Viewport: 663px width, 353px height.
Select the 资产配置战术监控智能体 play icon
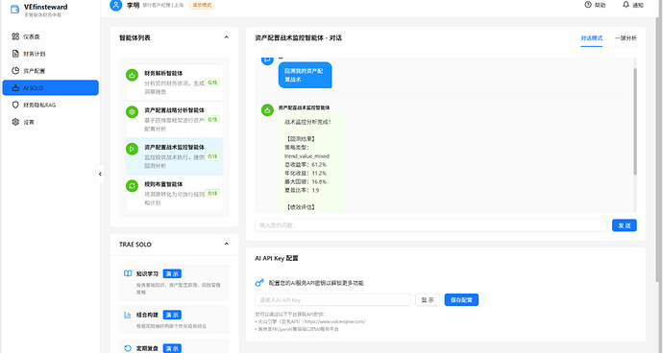(x=132, y=149)
